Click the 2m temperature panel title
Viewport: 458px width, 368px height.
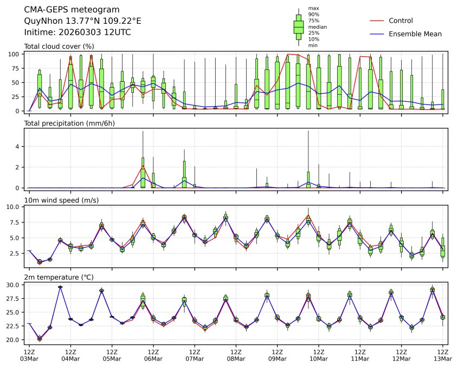click(x=59, y=278)
